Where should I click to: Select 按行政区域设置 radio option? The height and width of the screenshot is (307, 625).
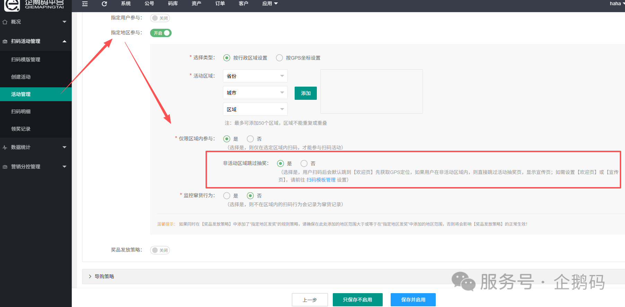click(x=227, y=58)
